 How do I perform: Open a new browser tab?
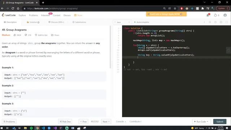click(x=43, y=3)
